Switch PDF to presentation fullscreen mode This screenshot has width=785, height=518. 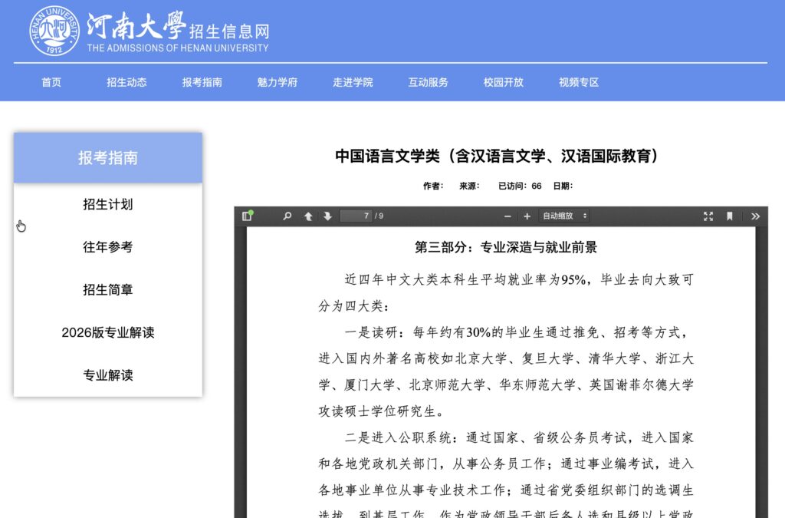click(x=708, y=216)
